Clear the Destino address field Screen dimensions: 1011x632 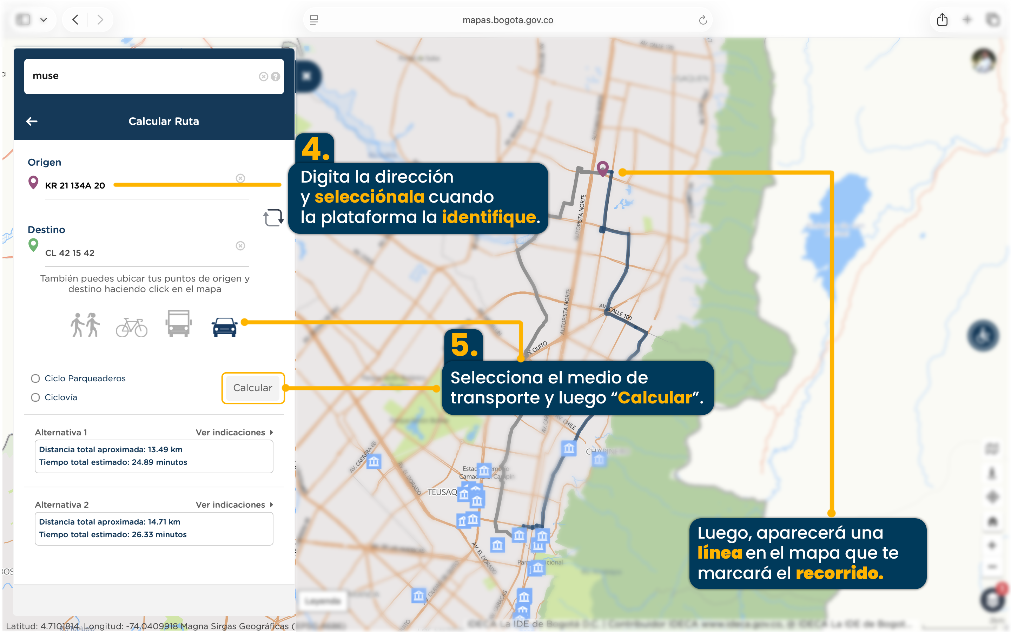point(240,246)
